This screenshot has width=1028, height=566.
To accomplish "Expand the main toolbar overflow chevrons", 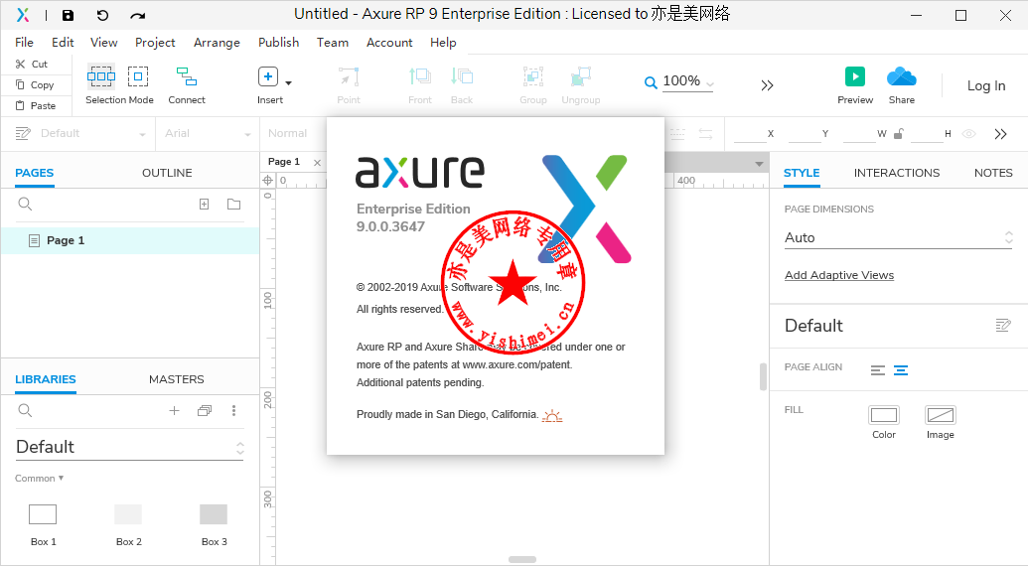I will 767,85.
